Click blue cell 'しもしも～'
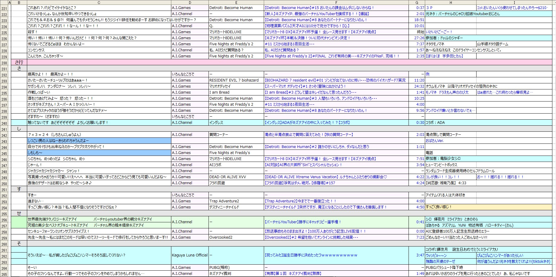556x277 pixels. point(99,153)
